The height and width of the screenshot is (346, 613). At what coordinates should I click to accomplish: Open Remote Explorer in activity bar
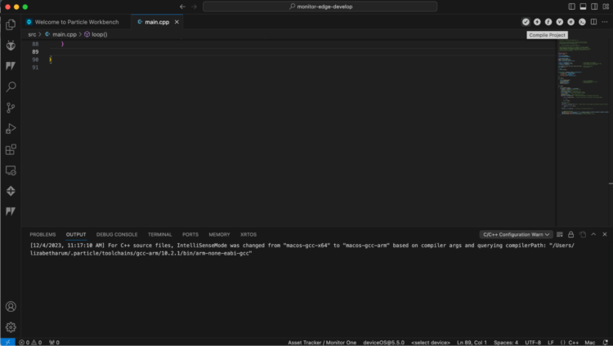[11, 171]
